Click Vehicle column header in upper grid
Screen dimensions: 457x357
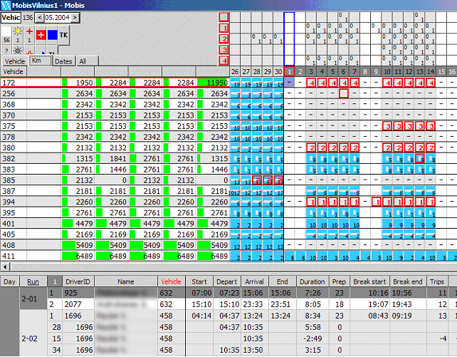[x=14, y=72]
